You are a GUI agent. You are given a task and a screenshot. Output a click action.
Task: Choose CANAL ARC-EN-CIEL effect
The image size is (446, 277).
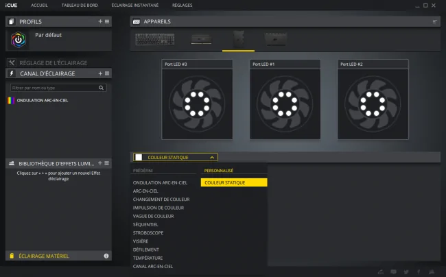tap(153, 267)
